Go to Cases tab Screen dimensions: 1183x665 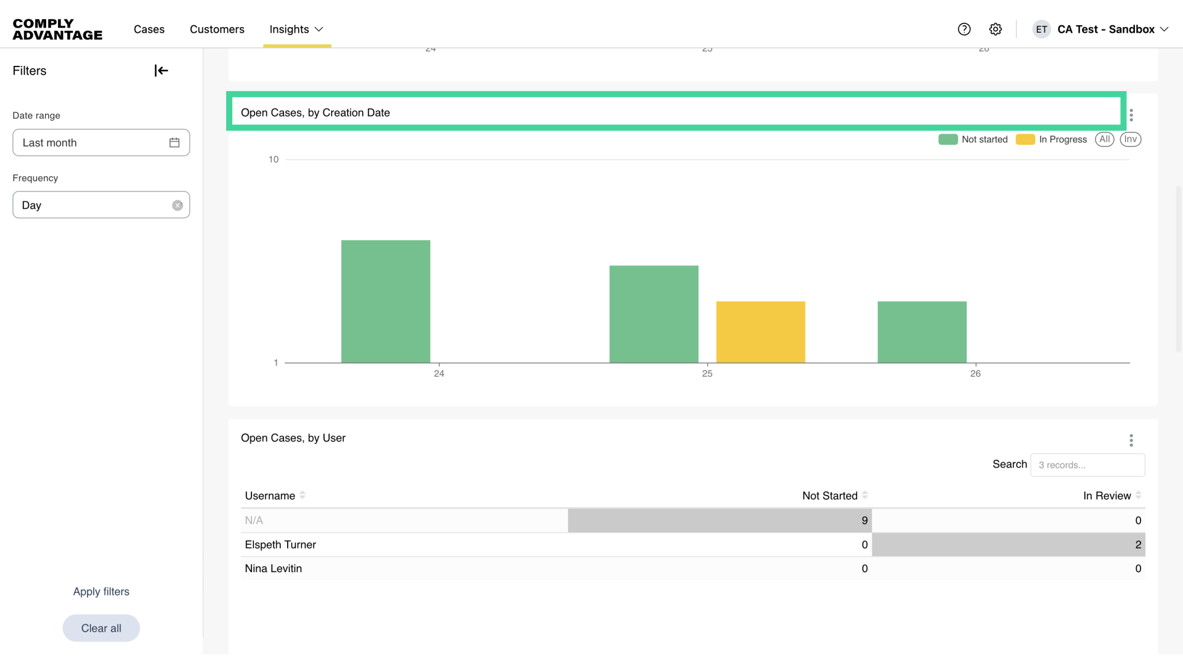[149, 29]
